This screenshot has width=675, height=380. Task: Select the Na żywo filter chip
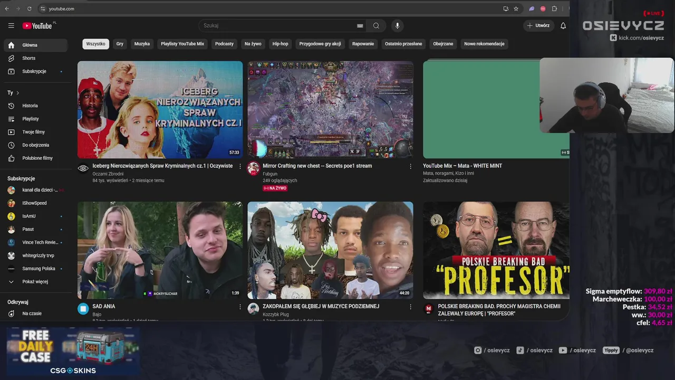pos(253,44)
